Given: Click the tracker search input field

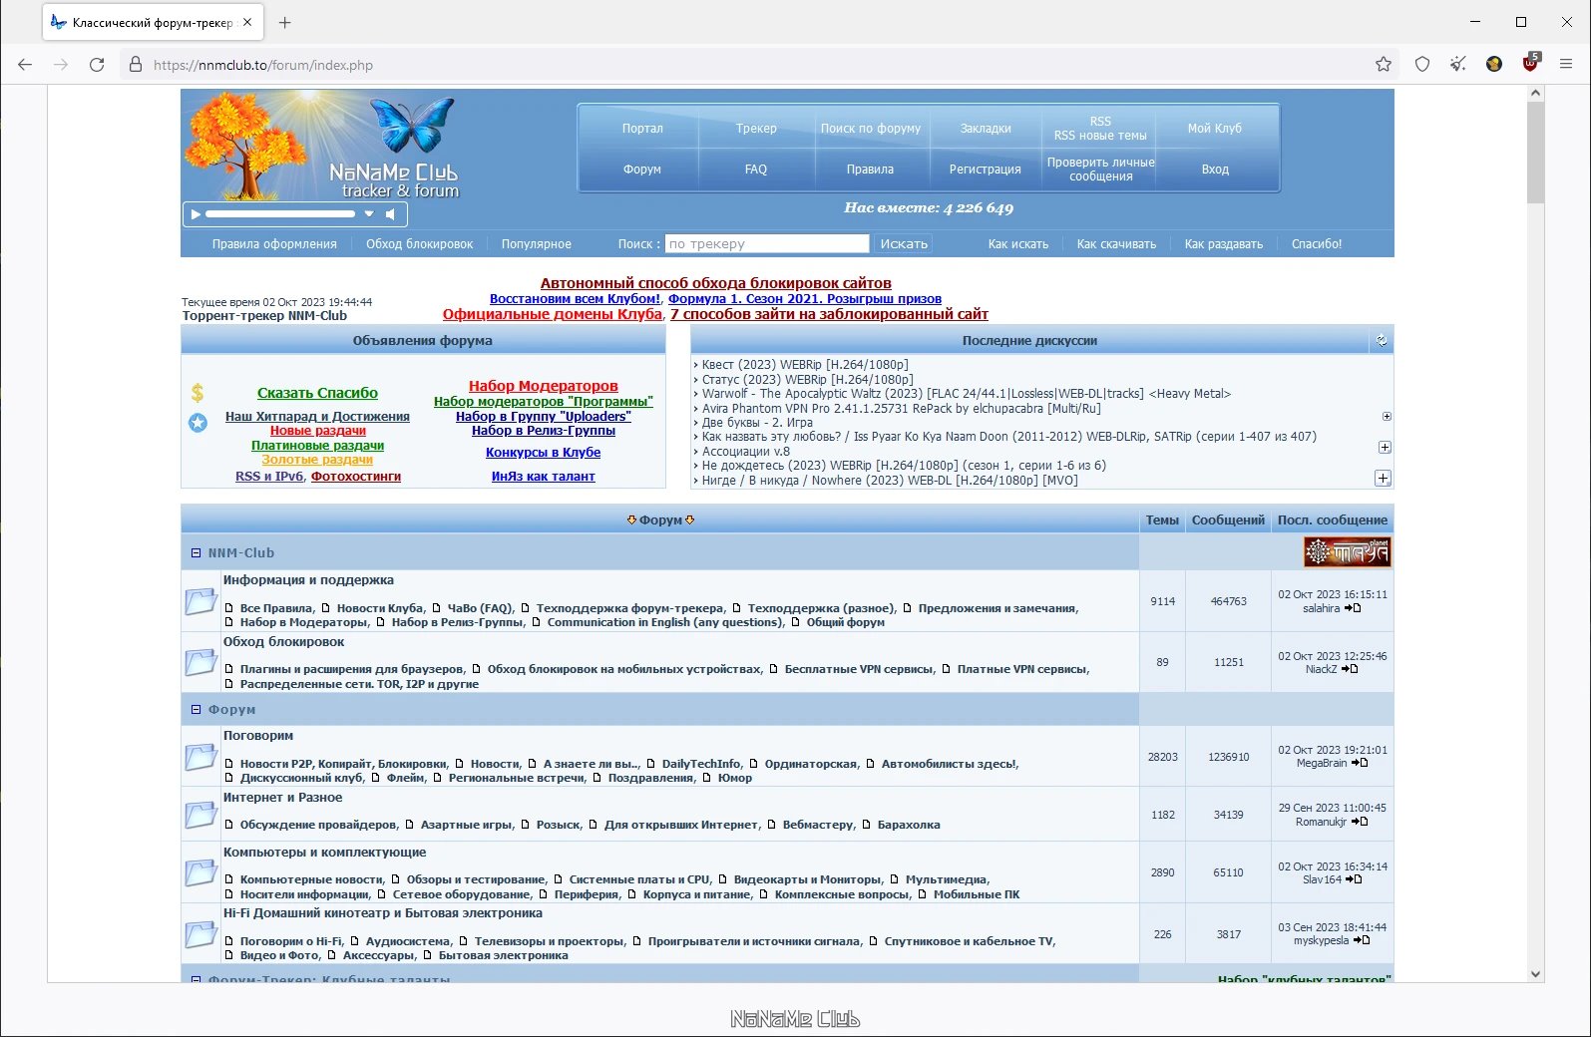Looking at the screenshot, I should point(767,244).
